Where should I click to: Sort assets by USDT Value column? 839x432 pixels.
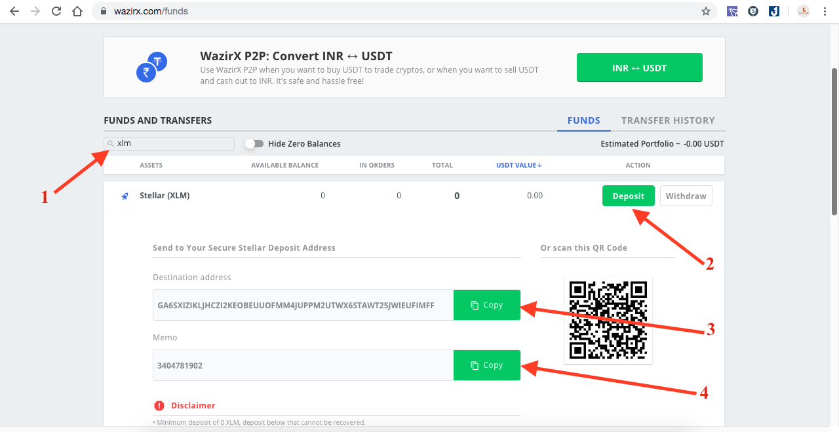(518, 166)
